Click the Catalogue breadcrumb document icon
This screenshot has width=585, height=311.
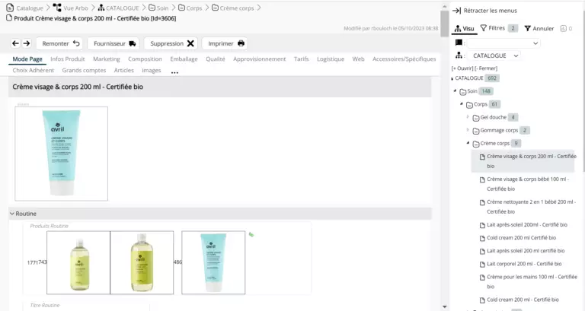[x=11, y=8]
